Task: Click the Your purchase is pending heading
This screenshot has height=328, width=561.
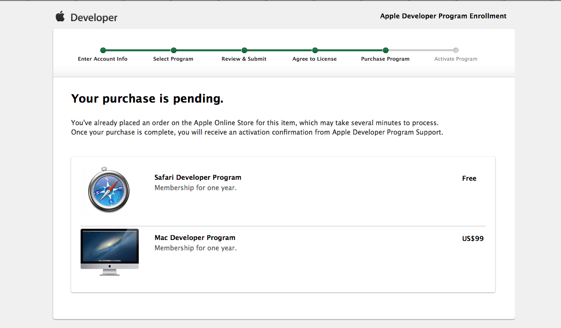Action: pos(147,99)
